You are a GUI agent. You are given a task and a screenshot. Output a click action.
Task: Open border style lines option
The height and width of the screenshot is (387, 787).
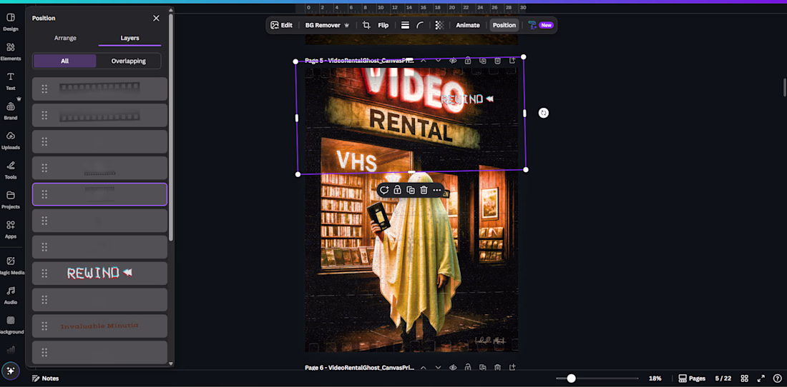point(405,25)
